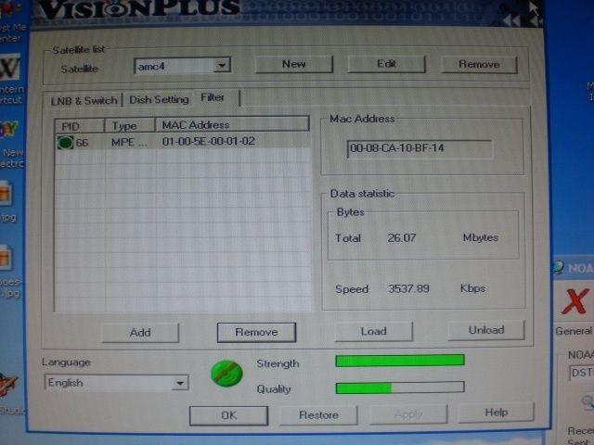Select the MPE type cell in the filter row

[x=129, y=142]
